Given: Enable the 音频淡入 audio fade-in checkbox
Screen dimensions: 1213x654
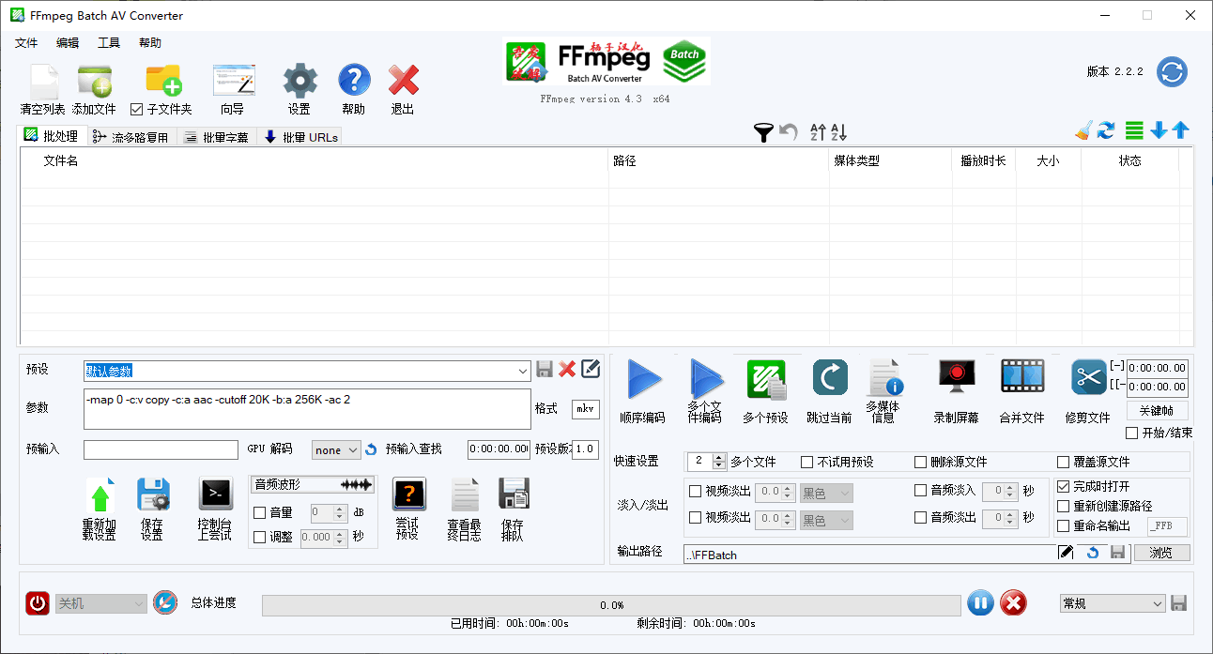Looking at the screenshot, I should 921,491.
